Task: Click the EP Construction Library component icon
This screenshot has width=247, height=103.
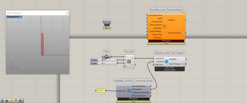Action: (x=129, y=91)
